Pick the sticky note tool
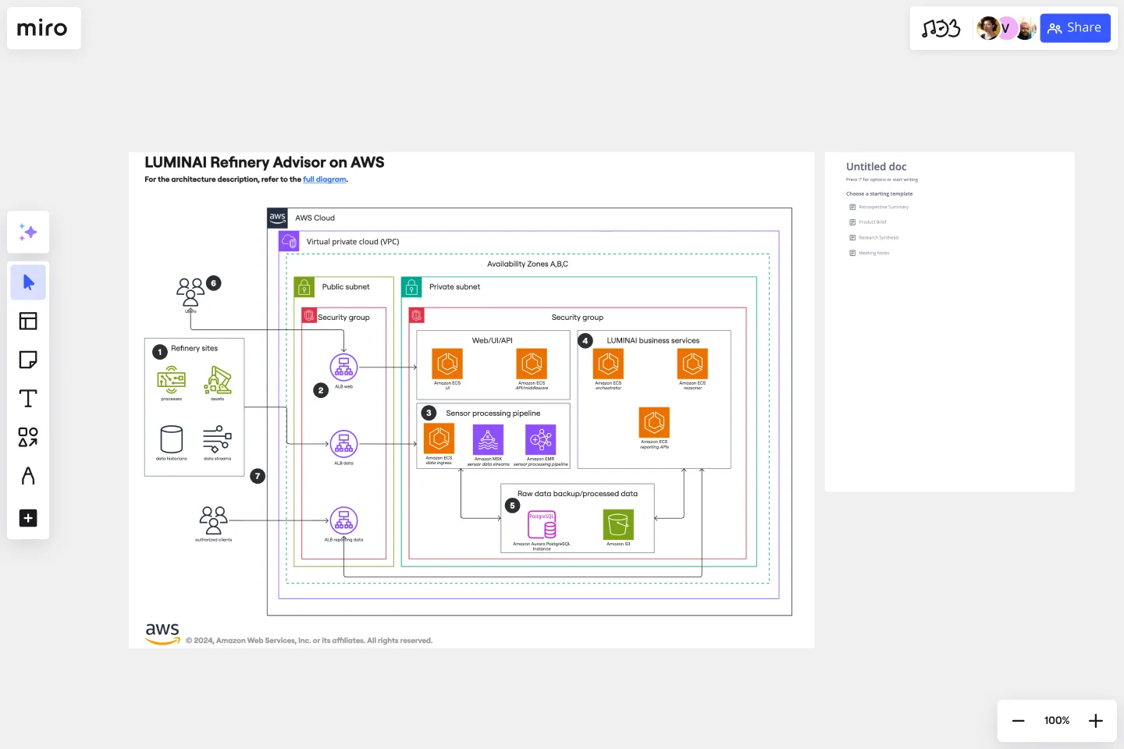Image resolution: width=1124 pixels, height=749 pixels. [28, 360]
